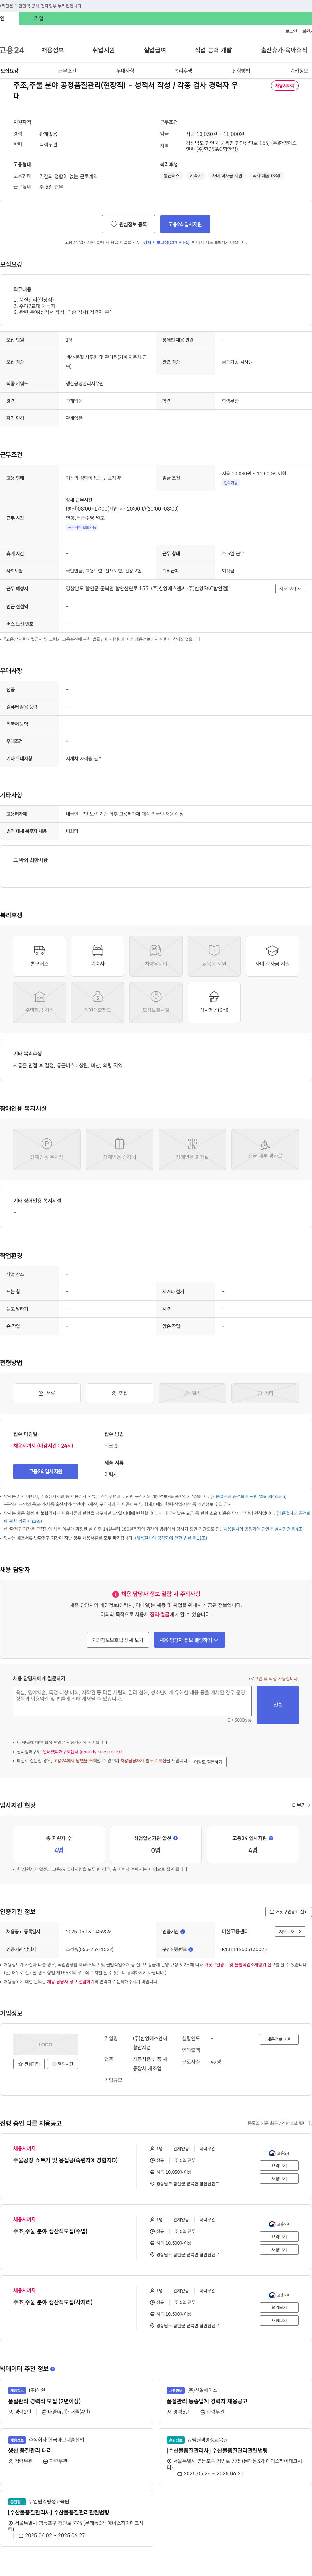The height and width of the screenshot is (2576, 312).
Task: Click 새창보기 for 주물공장 쇼트기 listing
Action: coord(279,2178)
